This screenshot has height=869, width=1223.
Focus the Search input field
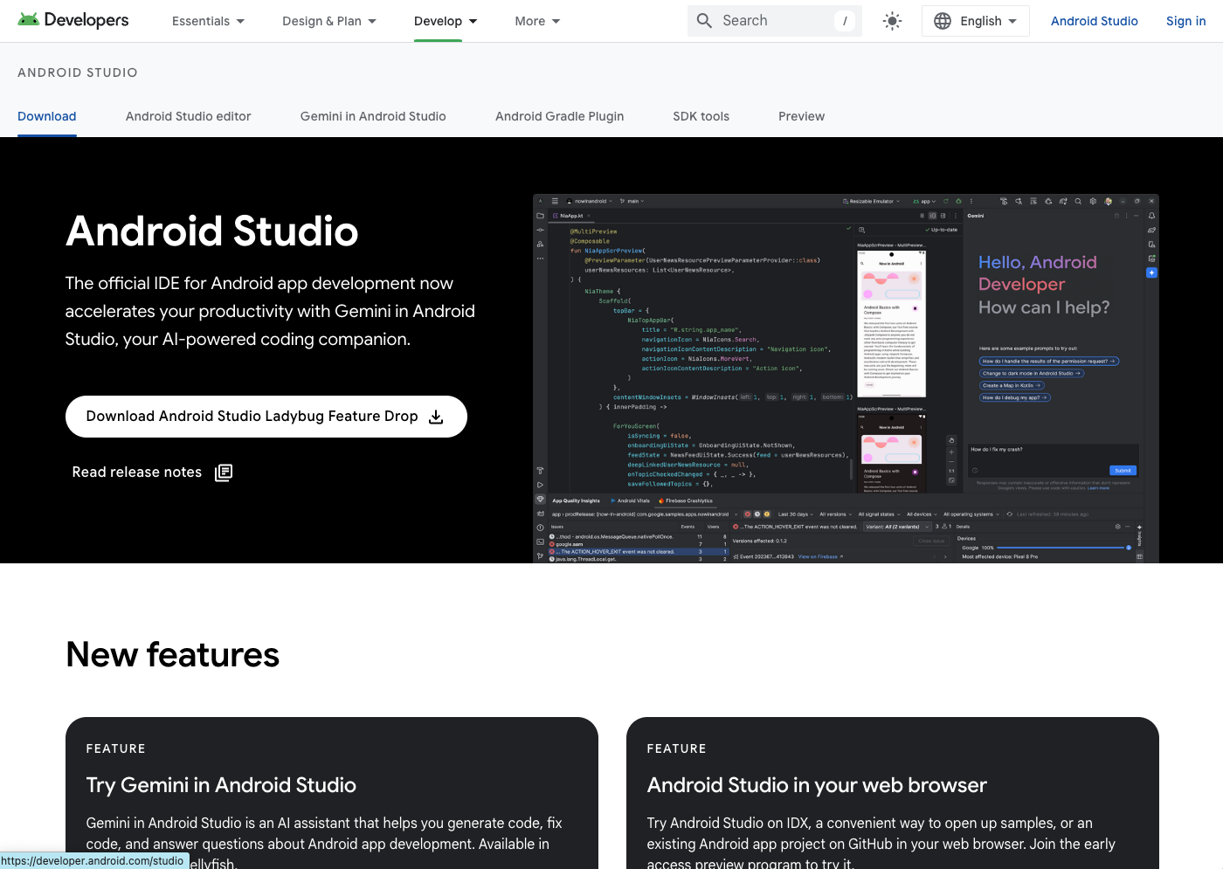click(x=774, y=21)
